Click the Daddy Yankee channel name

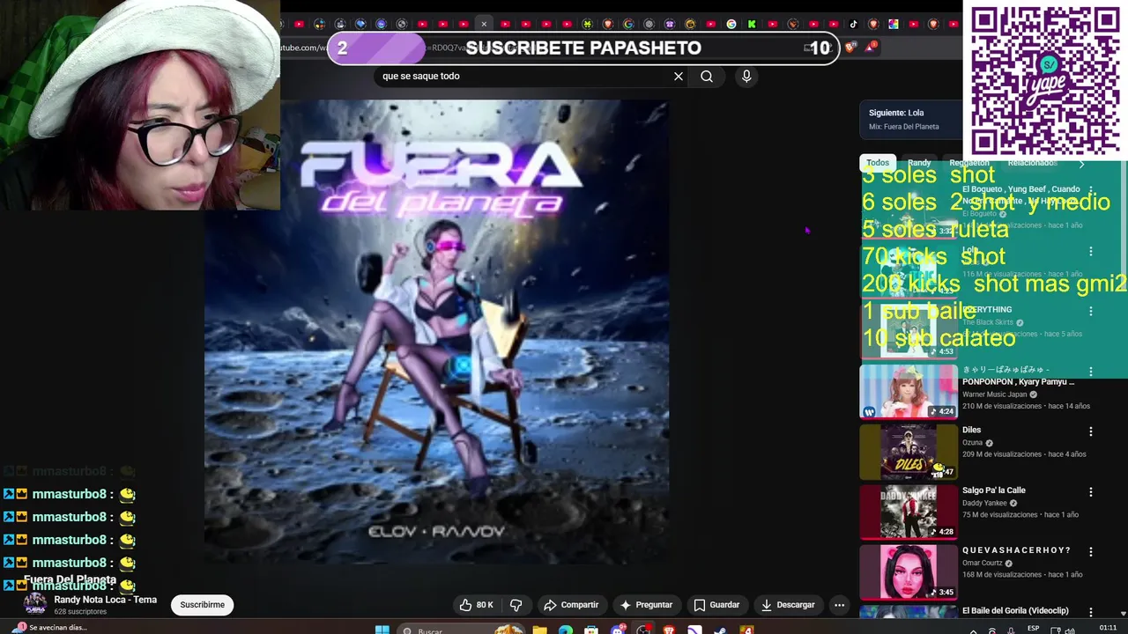[984, 503]
